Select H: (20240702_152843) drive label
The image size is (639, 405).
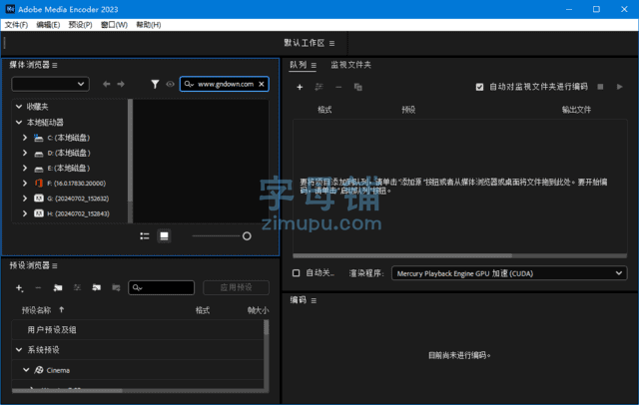[x=78, y=213]
